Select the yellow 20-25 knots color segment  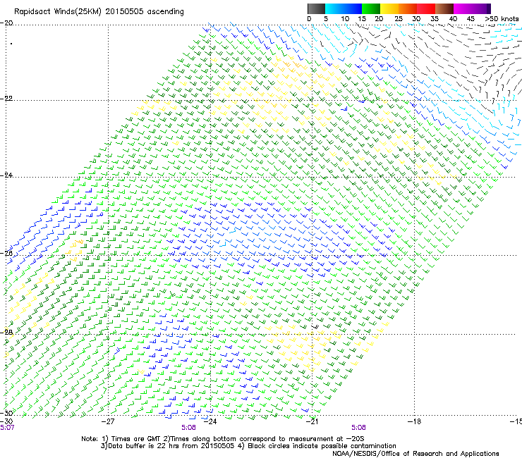(x=389, y=8)
